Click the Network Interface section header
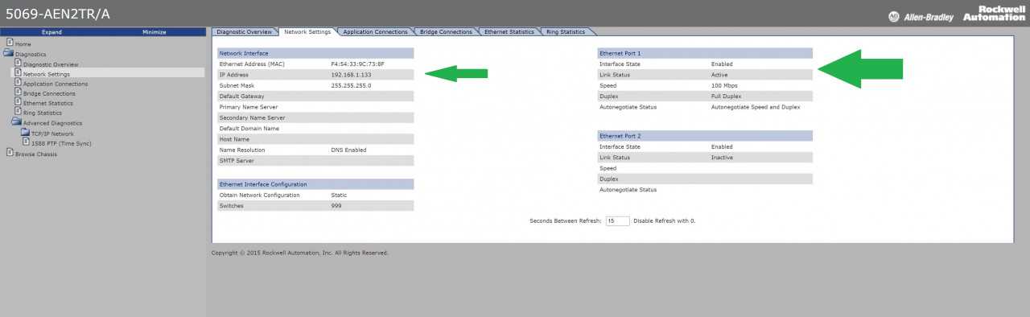Viewport: 1030px width, 317px height. [x=315, y=53]
